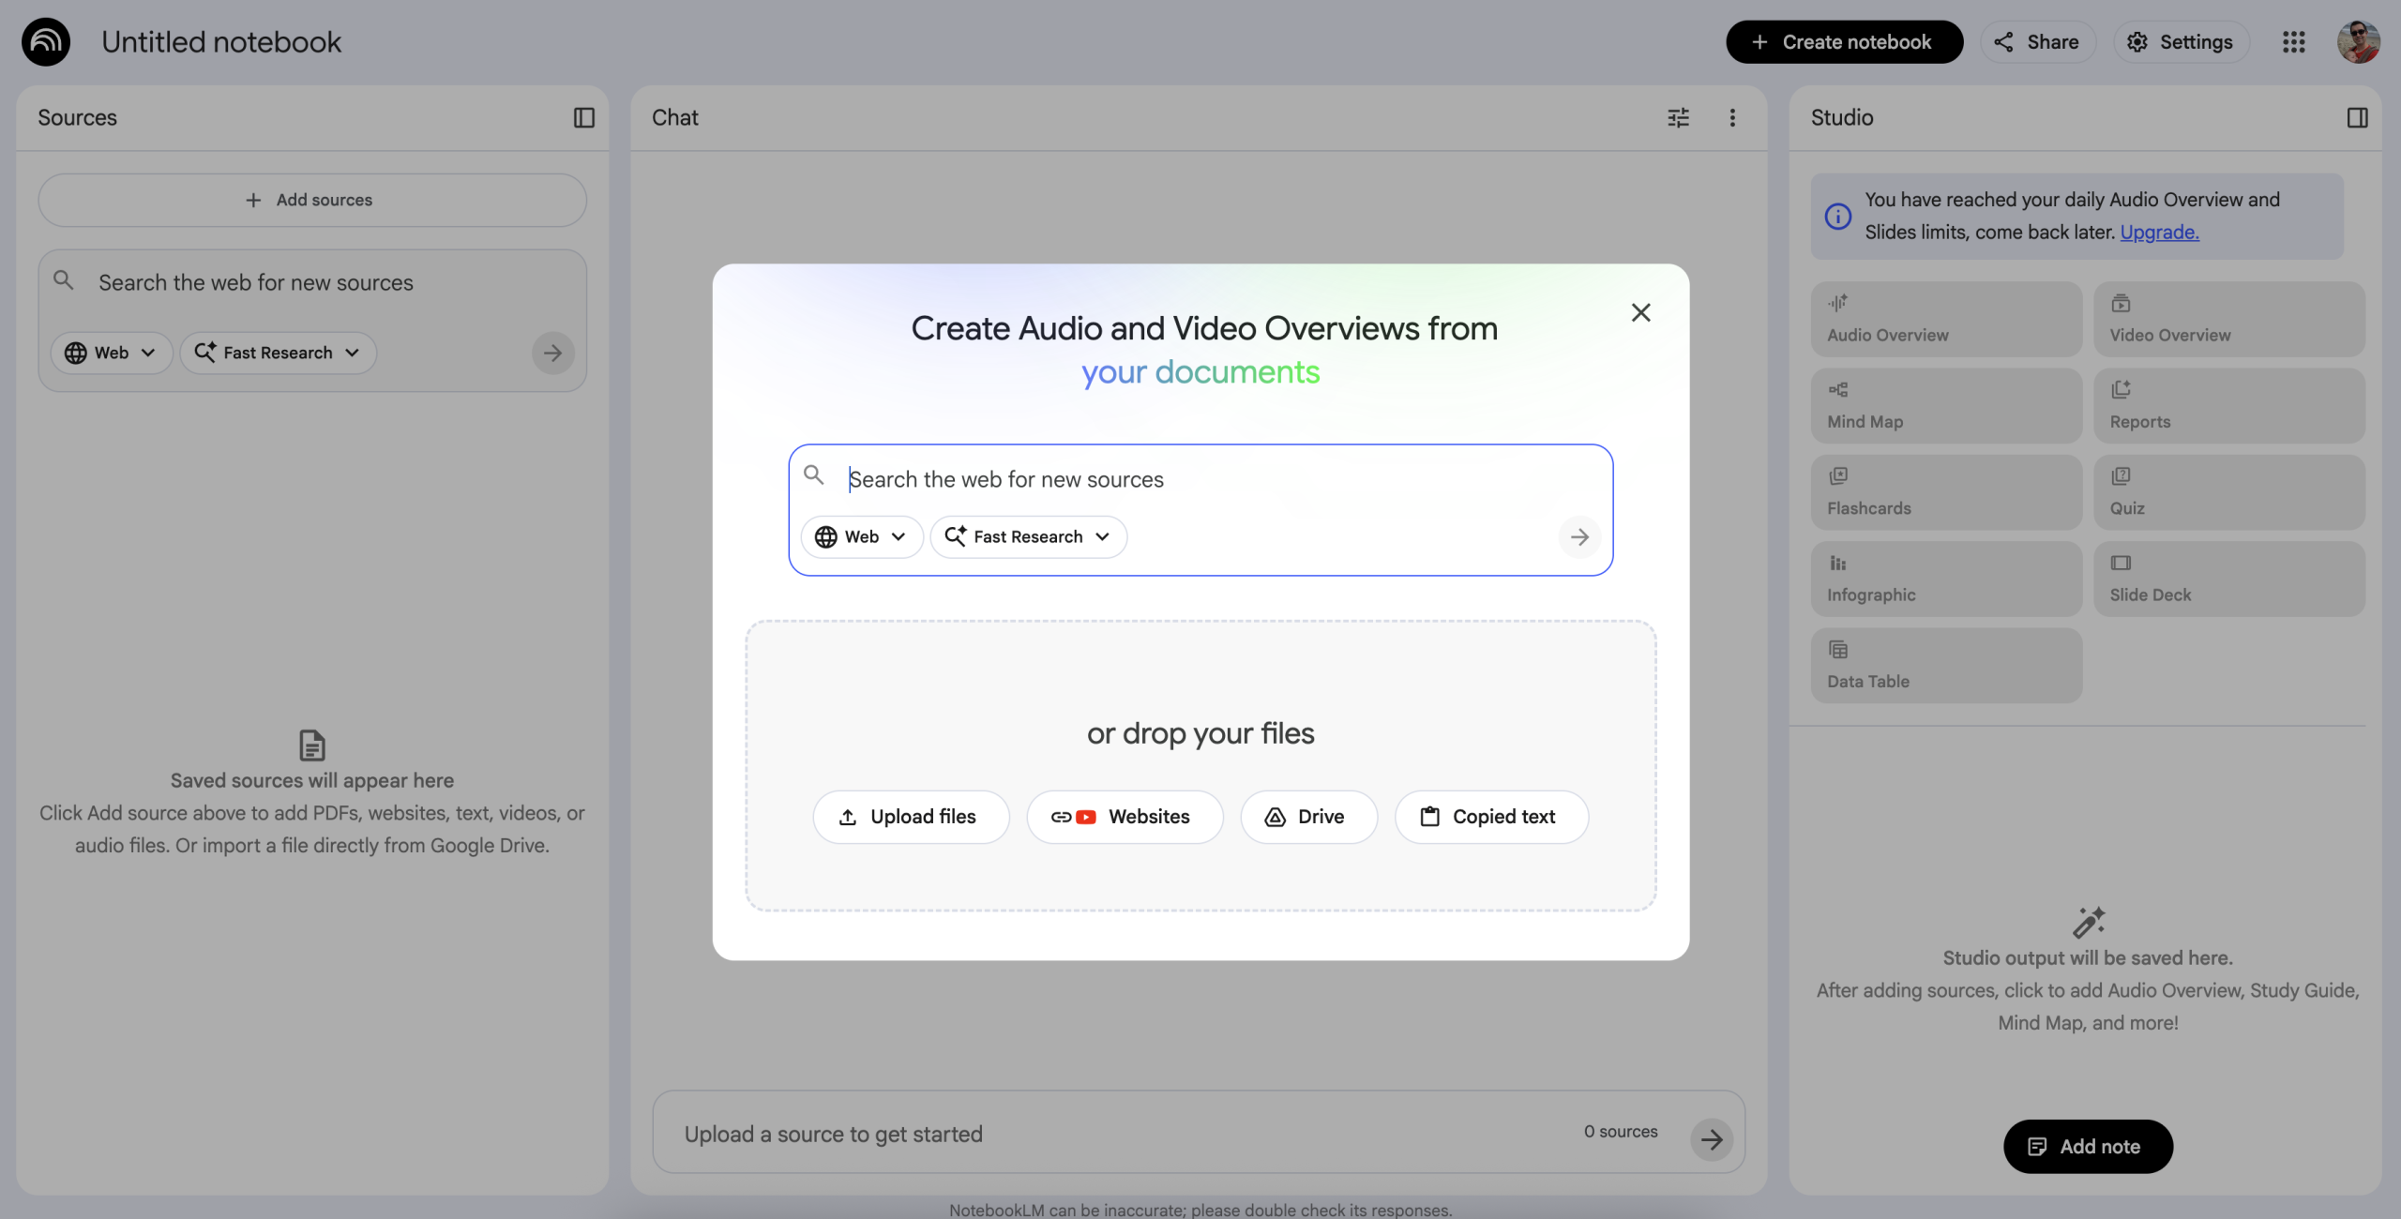Expand the Web dropdown in Sources panel
This screenshot has width=2401, height=1219.
[111, 353]
